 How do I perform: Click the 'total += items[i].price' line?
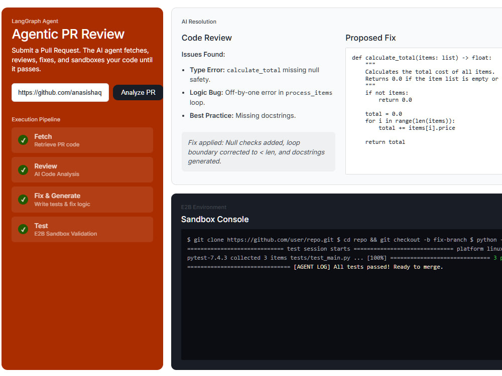417,128
